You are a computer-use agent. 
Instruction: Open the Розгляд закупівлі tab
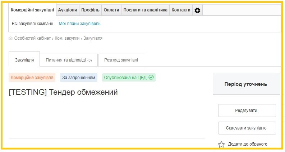point(121,60)
